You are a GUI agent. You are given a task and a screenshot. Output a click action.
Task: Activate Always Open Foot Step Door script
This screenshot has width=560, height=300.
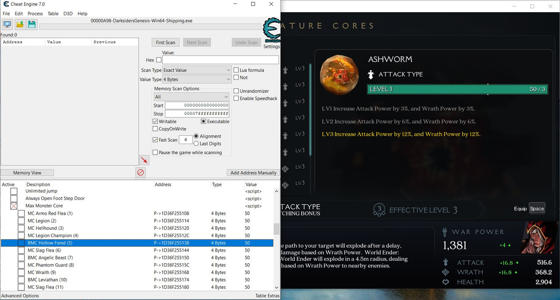[14, 199]
